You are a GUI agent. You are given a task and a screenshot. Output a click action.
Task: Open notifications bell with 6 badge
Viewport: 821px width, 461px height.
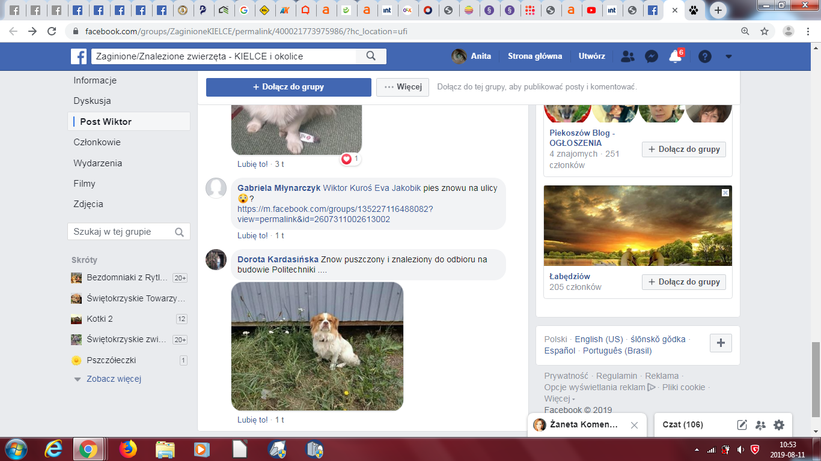675,56
